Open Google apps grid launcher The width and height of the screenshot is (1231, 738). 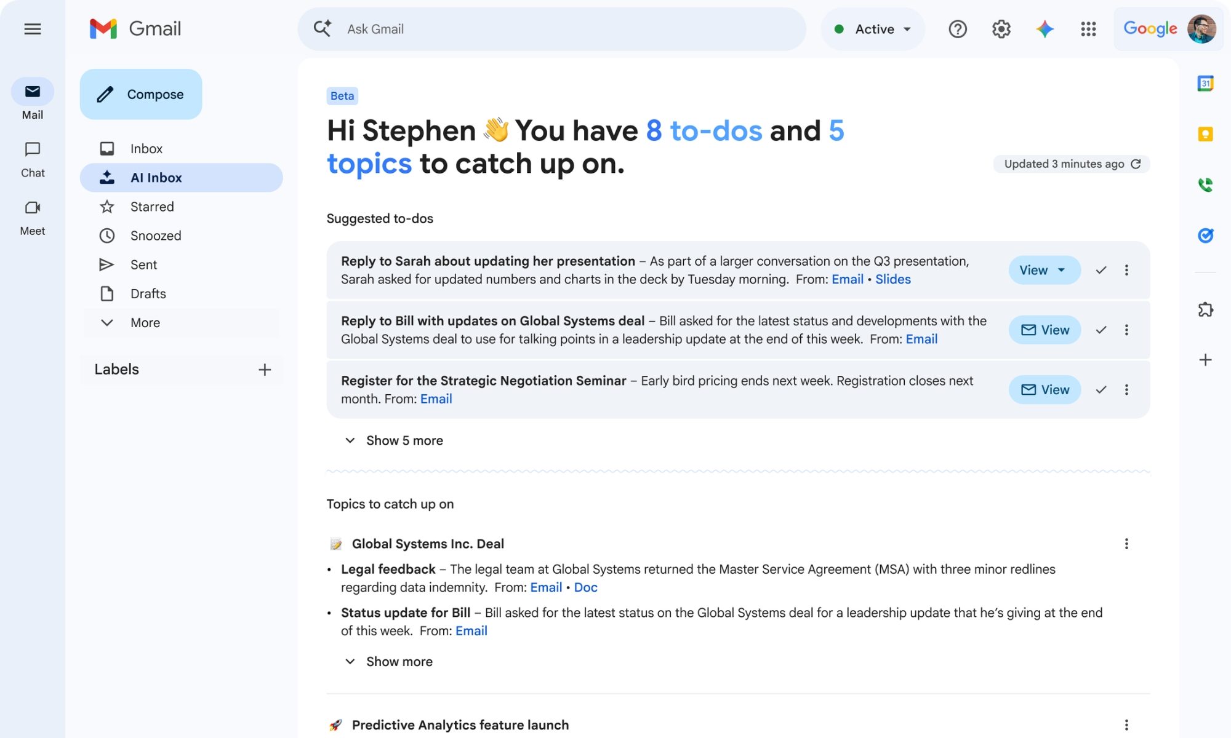(x=1088, y=29)
